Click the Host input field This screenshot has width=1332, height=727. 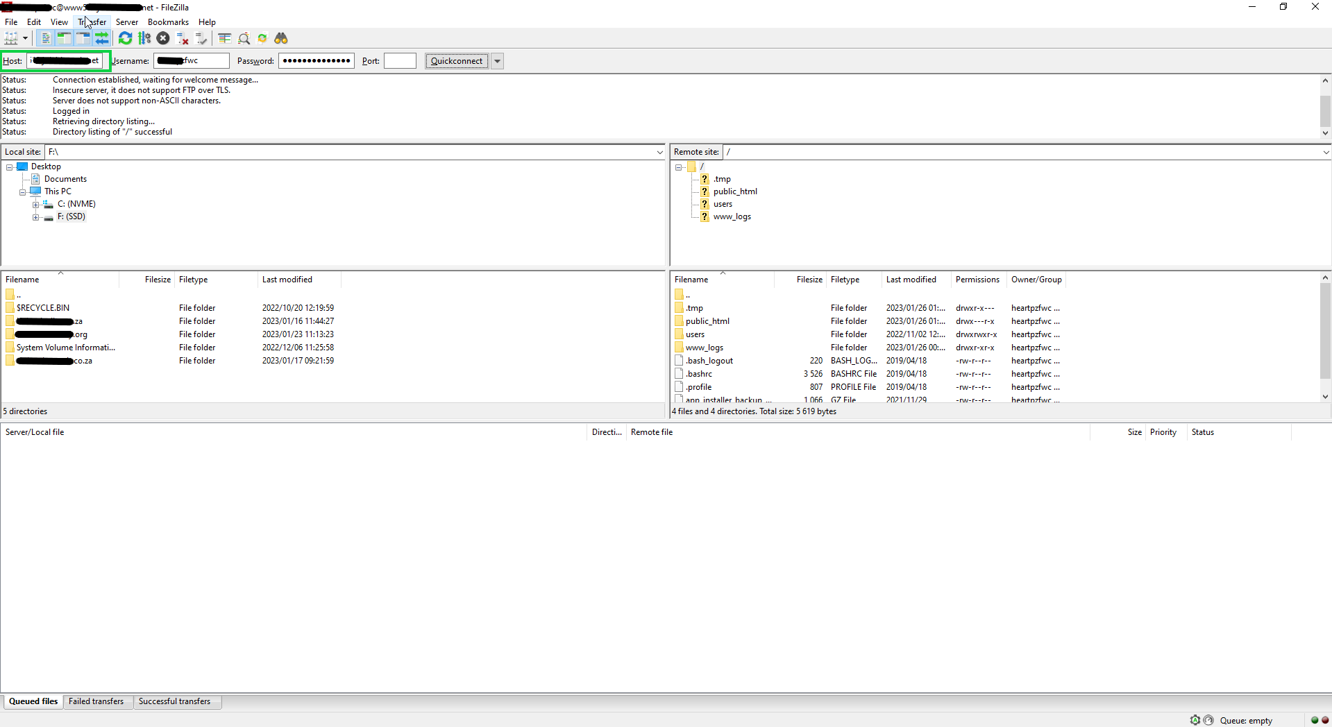[65, 61]
